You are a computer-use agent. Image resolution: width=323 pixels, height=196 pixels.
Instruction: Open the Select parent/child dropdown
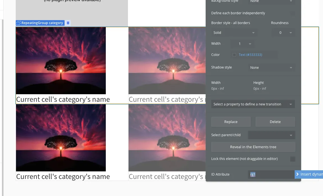pyautogui.click(x=271, y=135)
